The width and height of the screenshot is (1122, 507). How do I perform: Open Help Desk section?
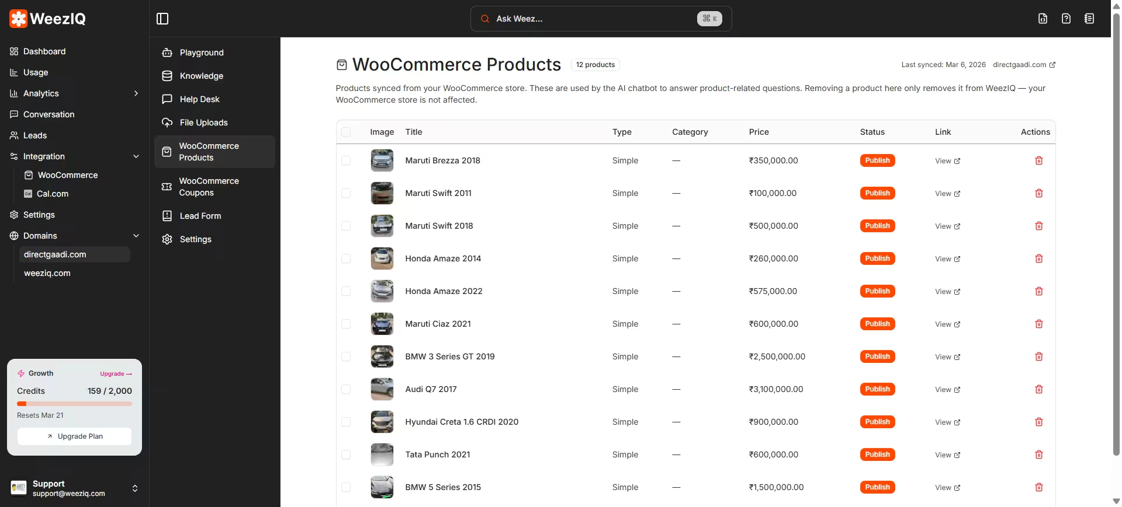click(x=214, y=99)
